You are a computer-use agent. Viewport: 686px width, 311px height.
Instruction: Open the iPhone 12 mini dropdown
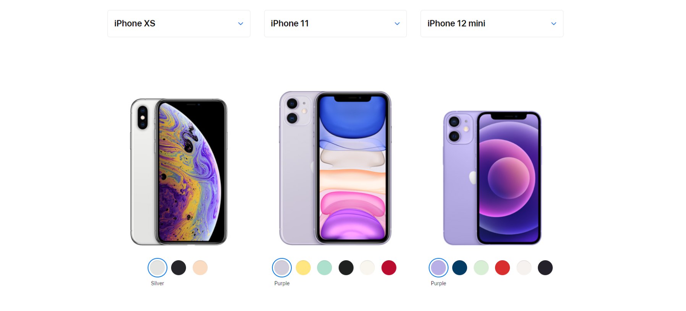click(492, 24)
